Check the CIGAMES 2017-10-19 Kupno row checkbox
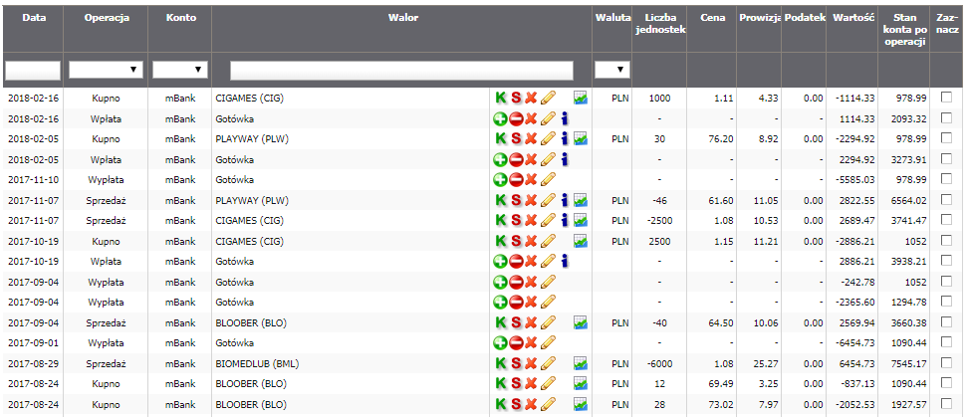Viewport: 969px width, 417px height. [x=946, y=240]
